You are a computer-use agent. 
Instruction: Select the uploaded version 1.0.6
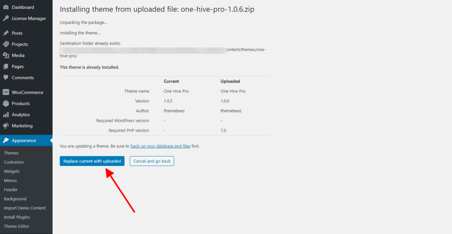[225, 101]
